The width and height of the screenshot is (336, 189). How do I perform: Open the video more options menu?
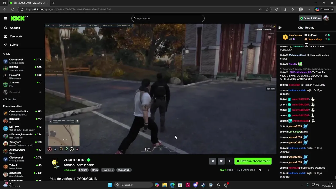268,170
